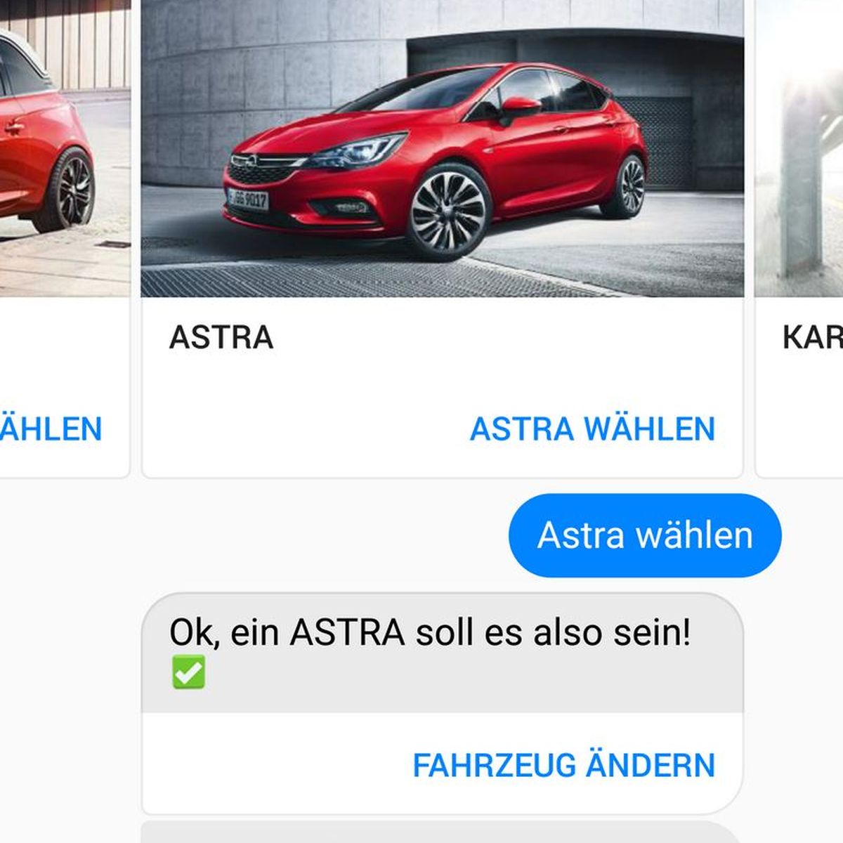Tap the partially visible KAR card title
This screenshot has width=843, height=843.
(812, 337)
